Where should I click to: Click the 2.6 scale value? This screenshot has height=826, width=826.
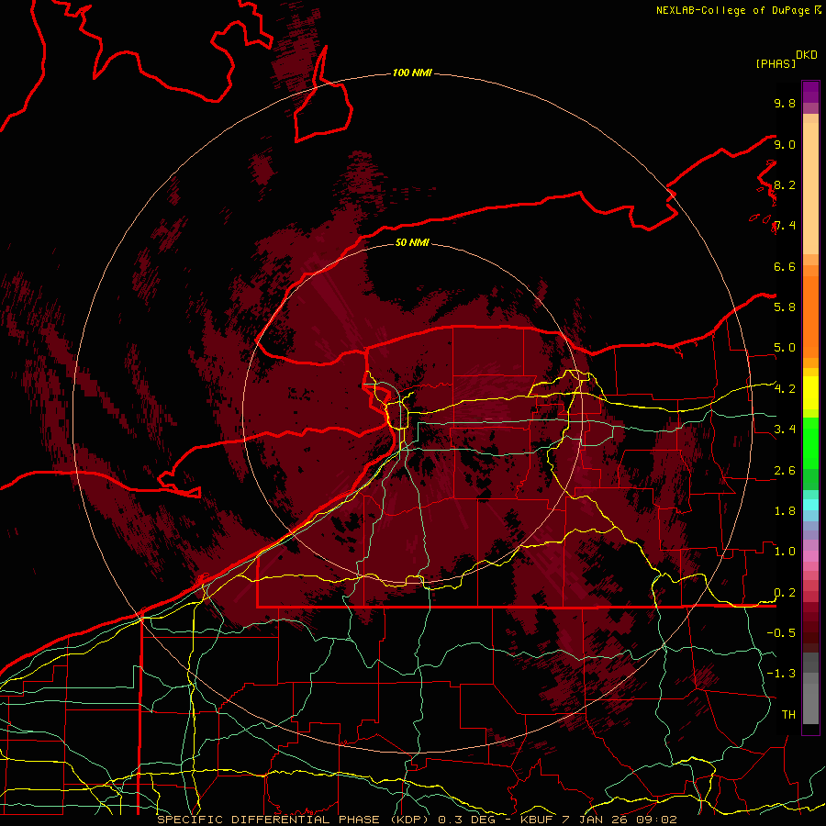point(785,471)
